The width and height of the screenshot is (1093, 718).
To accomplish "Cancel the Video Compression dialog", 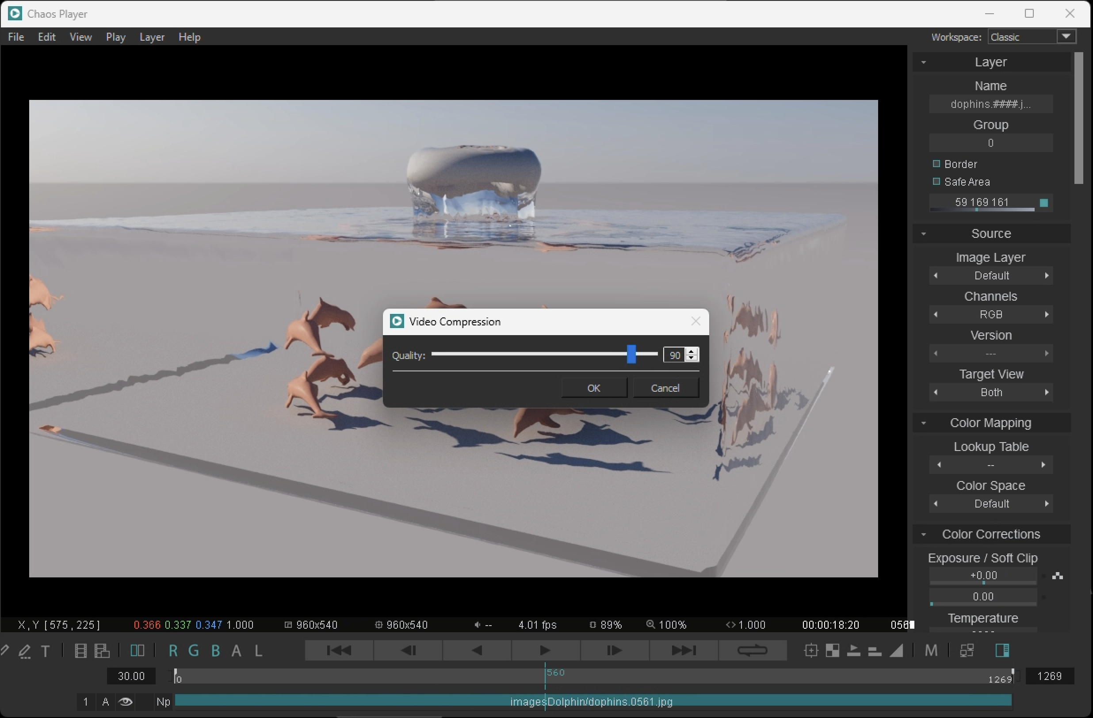I will 665,388.
